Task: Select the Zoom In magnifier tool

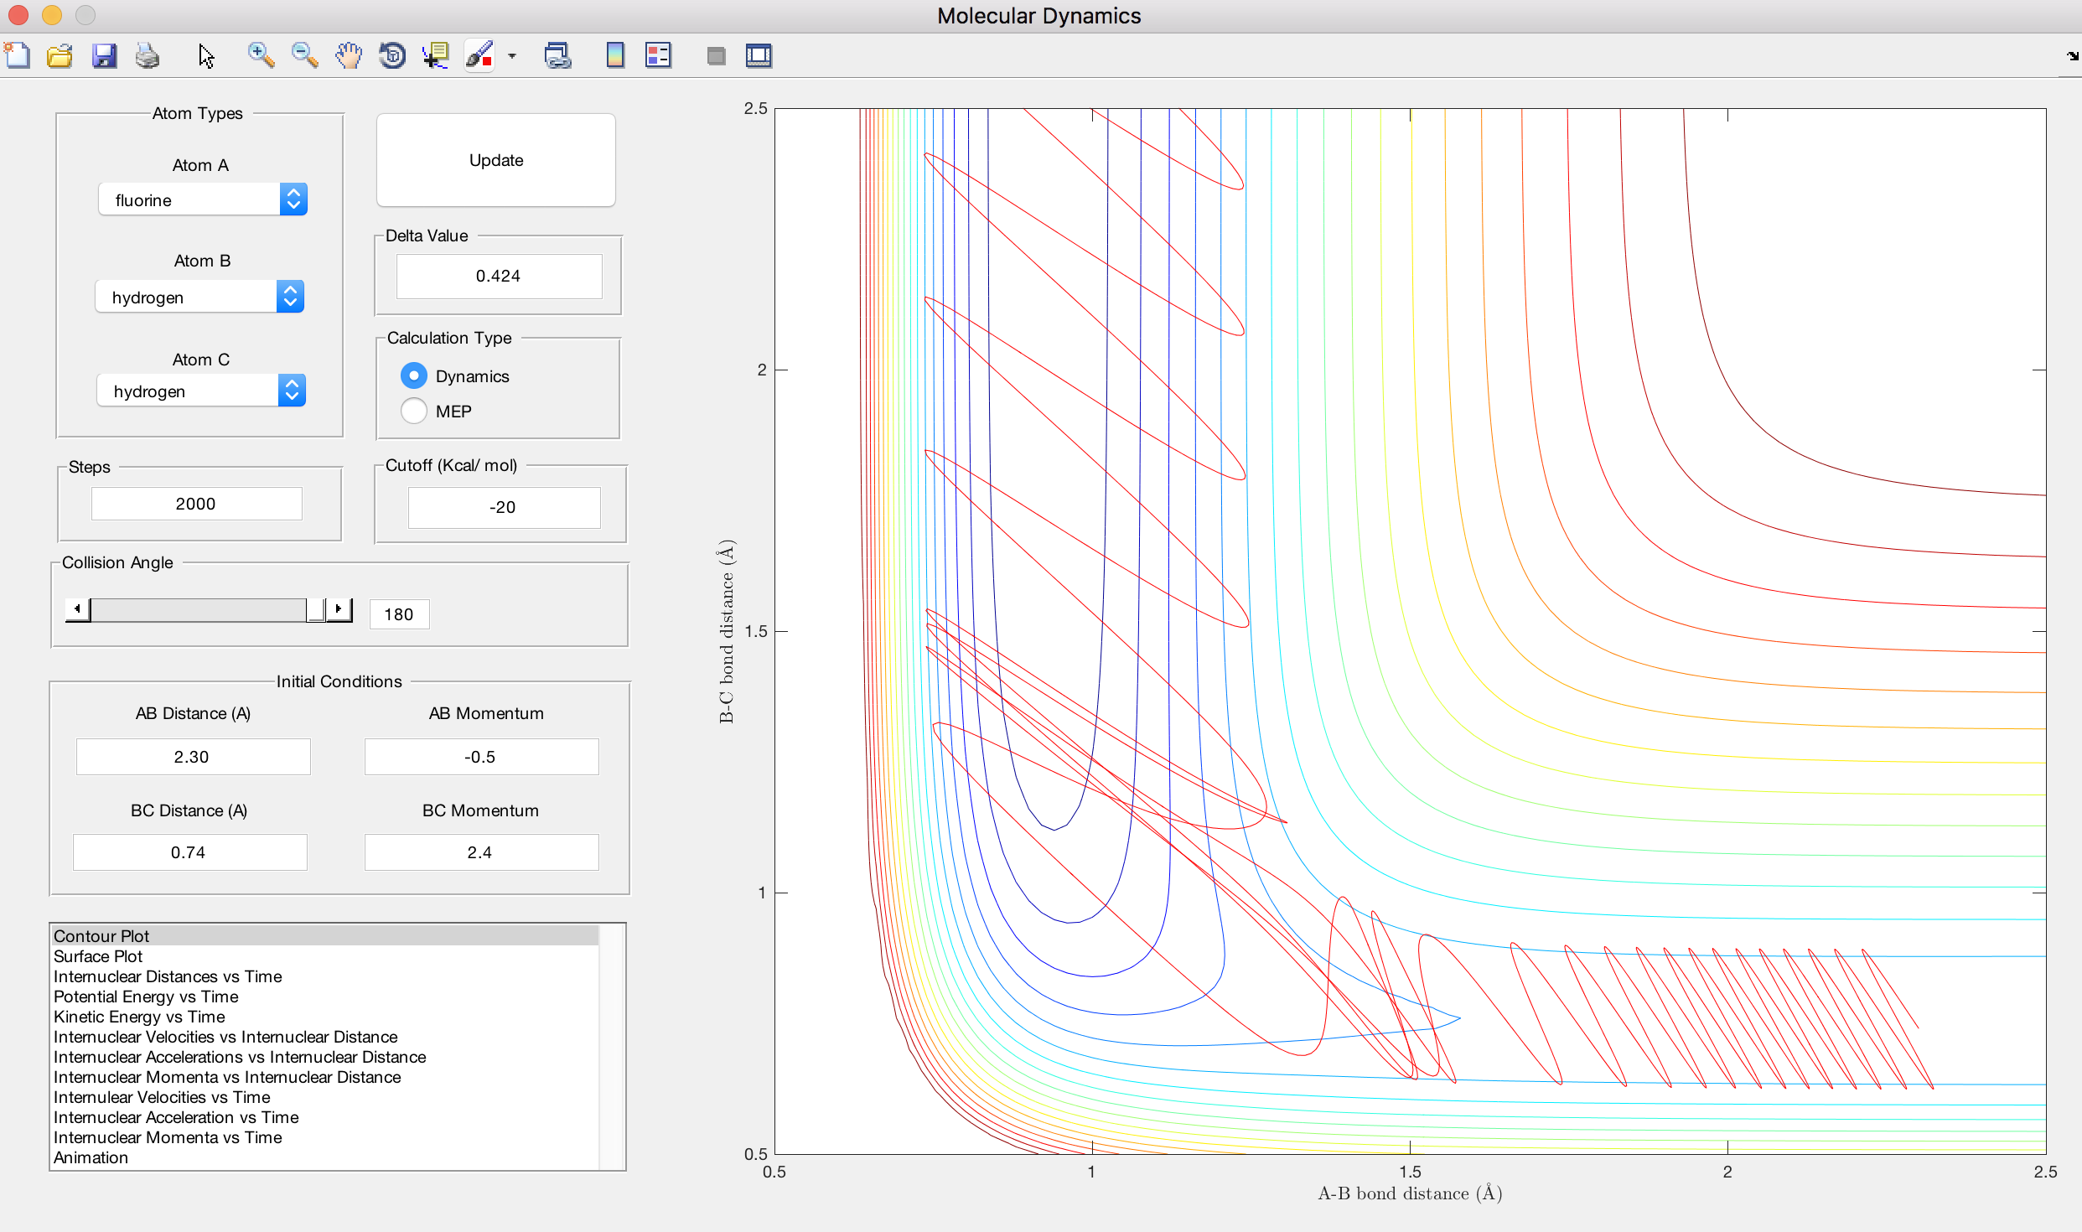Action: pos(261,56)
